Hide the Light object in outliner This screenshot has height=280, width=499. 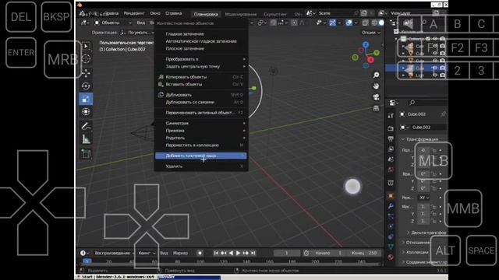pos(435,75)
